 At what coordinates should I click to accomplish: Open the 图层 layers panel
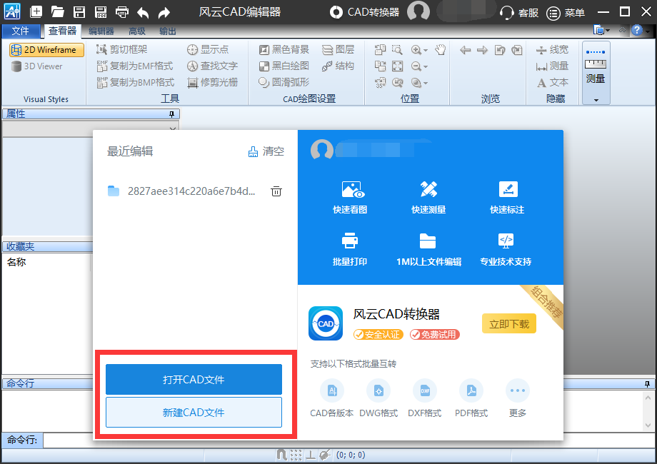pyautogui.click(x=338, y=49)
